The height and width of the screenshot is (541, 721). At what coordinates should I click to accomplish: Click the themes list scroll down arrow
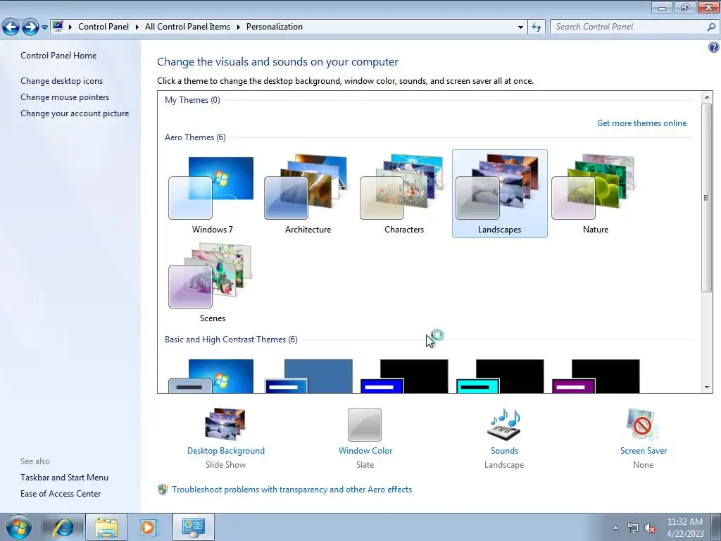[x=707, y=387]
